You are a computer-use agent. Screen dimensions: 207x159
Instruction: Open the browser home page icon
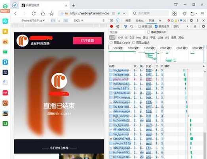(43, 14)
